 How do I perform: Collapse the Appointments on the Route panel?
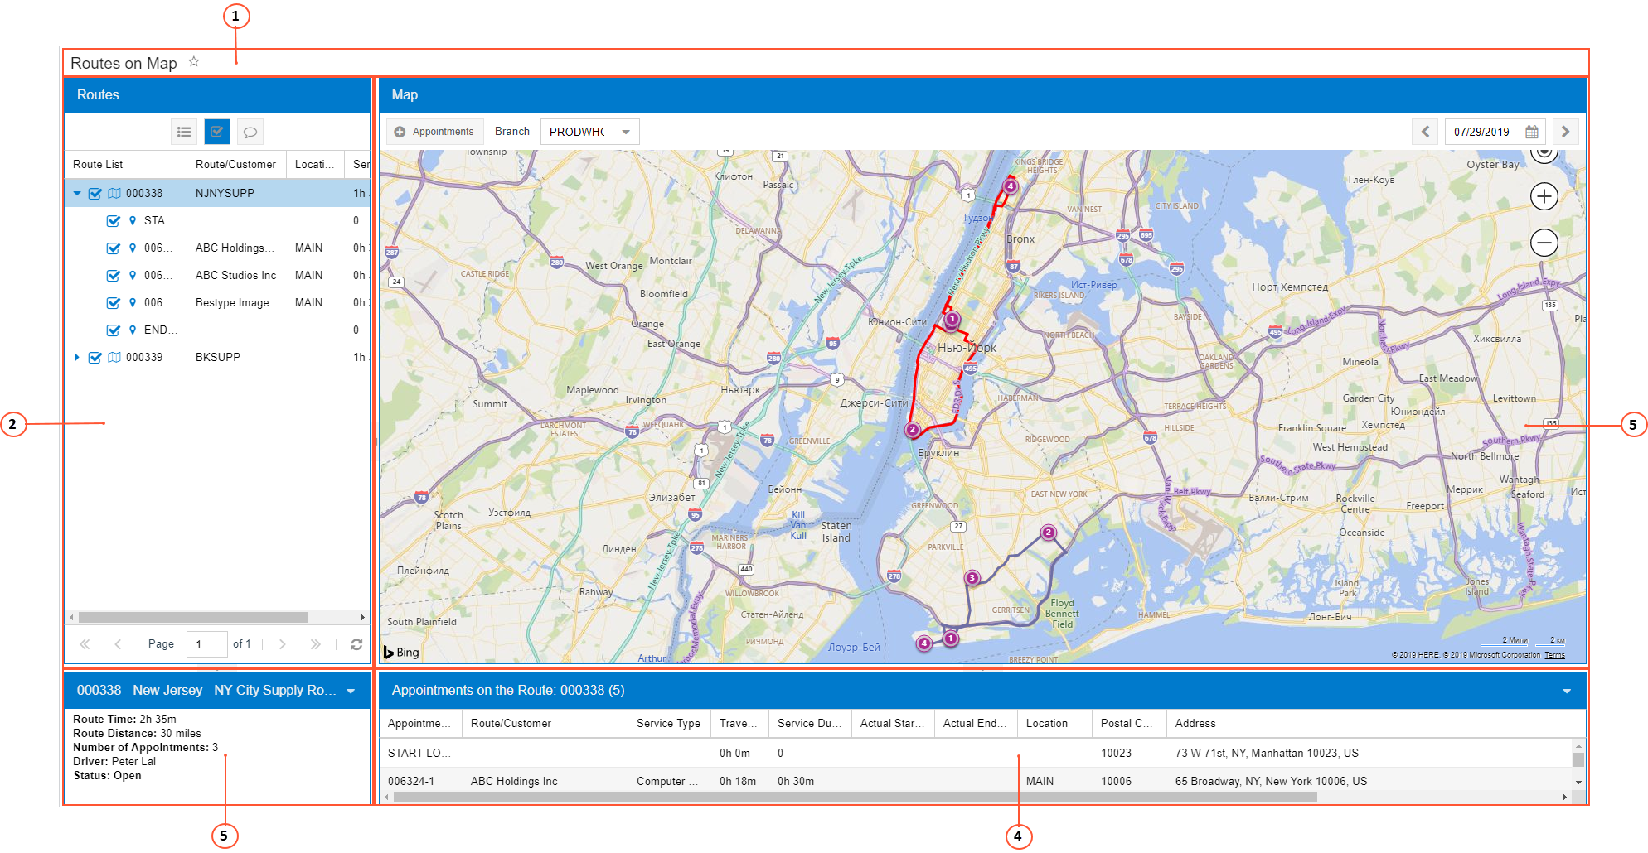point(1567,691)
